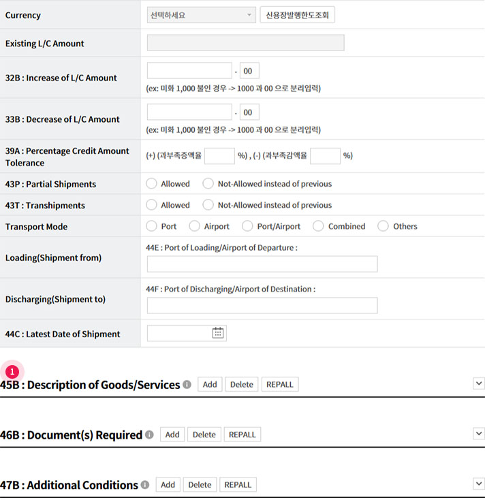The width and height of the screenshot is (485, 500).
Task: Expand the 45B Description of Goods section
Action: coord(478,384)
